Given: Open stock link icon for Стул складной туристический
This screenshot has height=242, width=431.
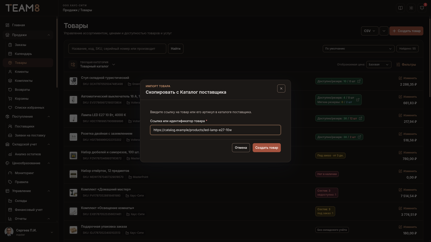Looking at the screenshot, I should (359, 81).
